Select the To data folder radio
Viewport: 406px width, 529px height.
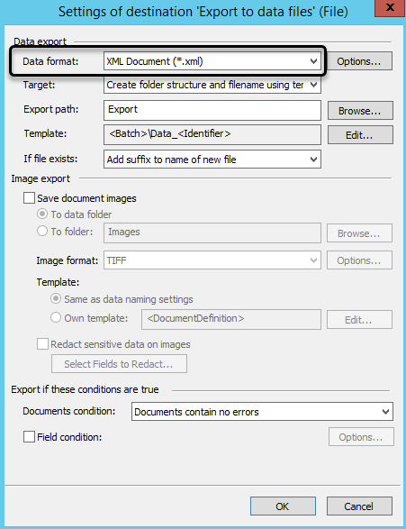pyautogui.click(x=42, y=214)
